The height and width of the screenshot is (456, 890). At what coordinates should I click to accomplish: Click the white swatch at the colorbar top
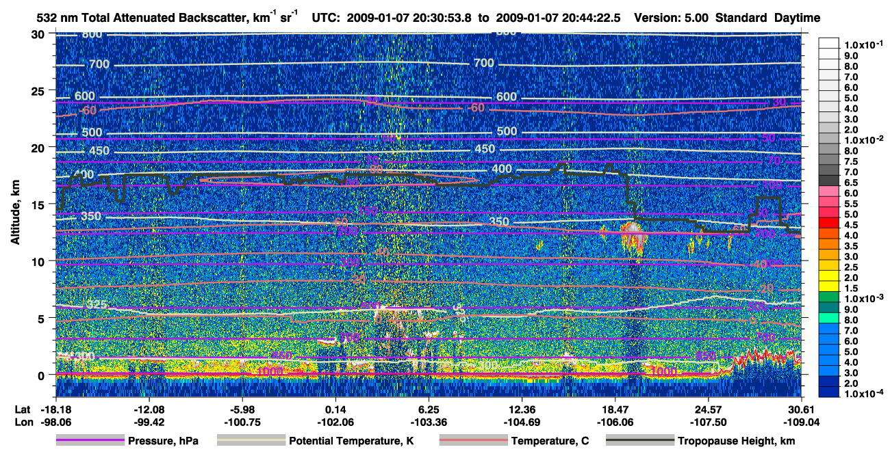[828, 42]
